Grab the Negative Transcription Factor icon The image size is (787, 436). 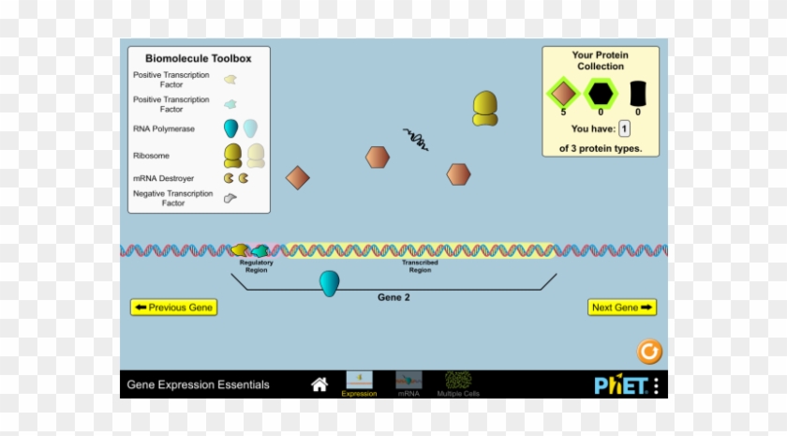[230, 198]
